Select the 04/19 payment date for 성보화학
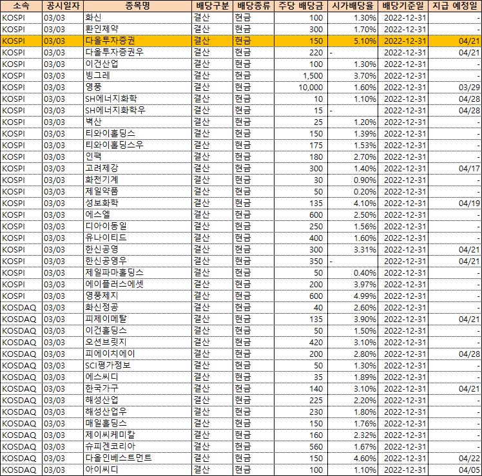Viewport: 482px width, 476px height. coord(455,203)
